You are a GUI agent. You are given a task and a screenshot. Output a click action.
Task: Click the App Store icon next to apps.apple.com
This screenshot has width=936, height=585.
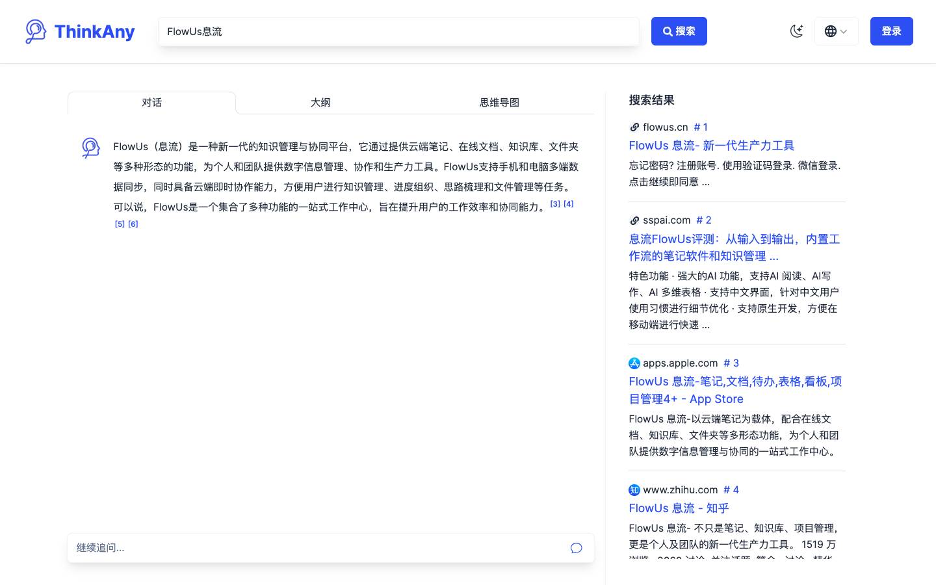634,363
